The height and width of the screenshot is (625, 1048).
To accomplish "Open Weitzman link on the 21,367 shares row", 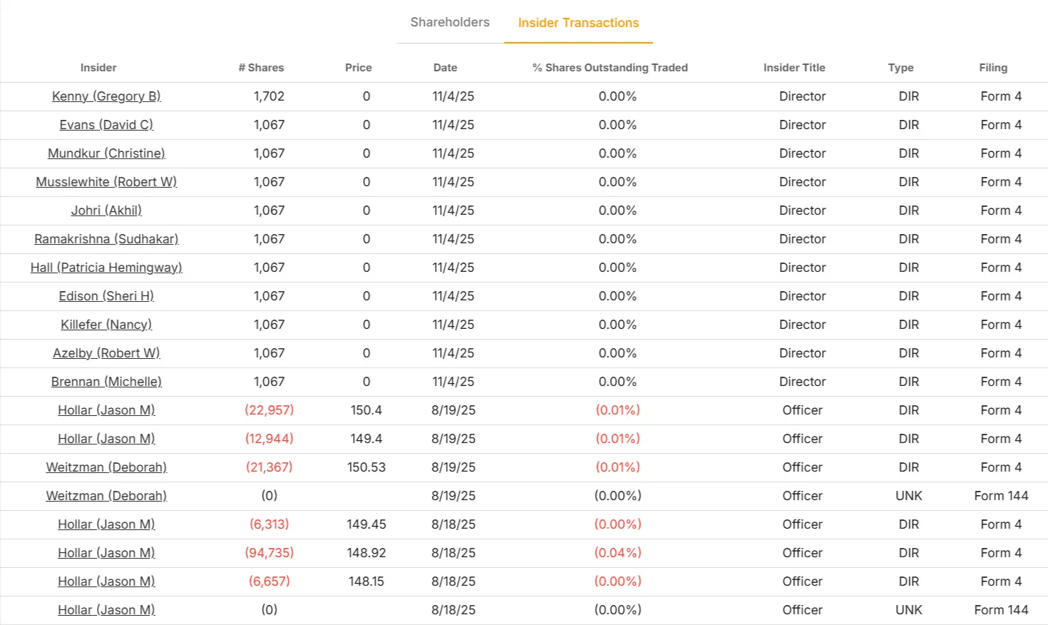I will 106,467.
